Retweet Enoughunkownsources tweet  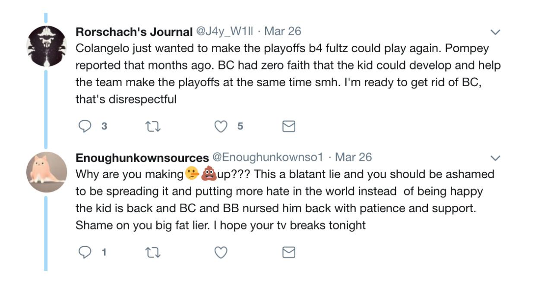pos(152,252)
